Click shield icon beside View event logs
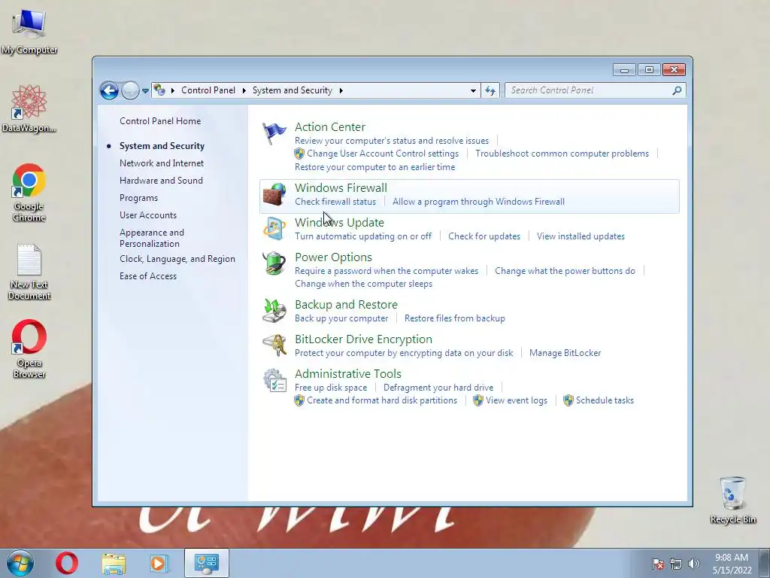Screen dimensions: 770x578 [x=477, y=400]
